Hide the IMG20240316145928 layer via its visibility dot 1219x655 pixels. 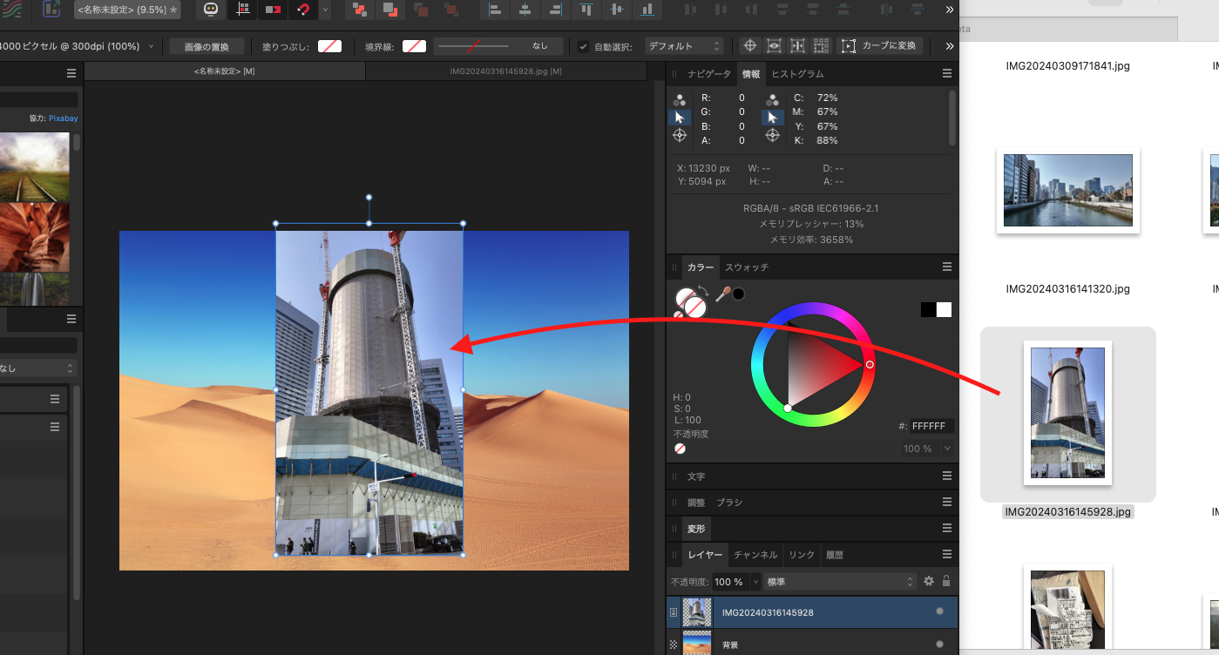(x=939, y=611)
